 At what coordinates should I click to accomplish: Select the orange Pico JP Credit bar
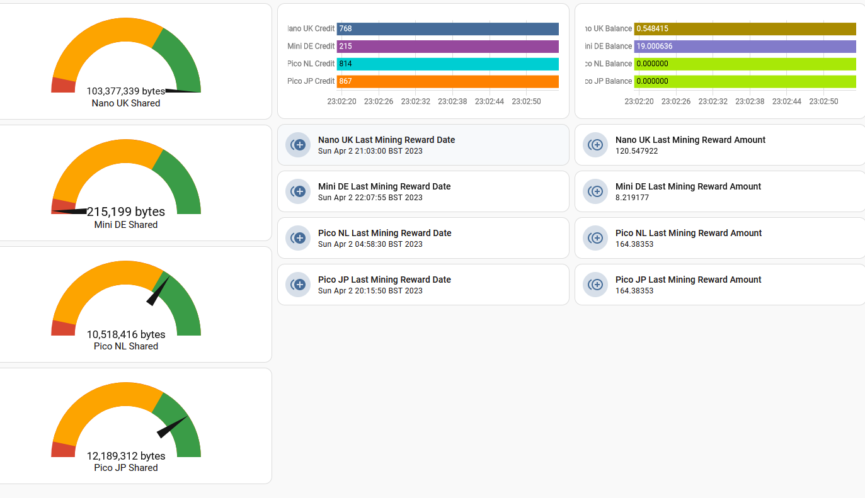(448, 81)
